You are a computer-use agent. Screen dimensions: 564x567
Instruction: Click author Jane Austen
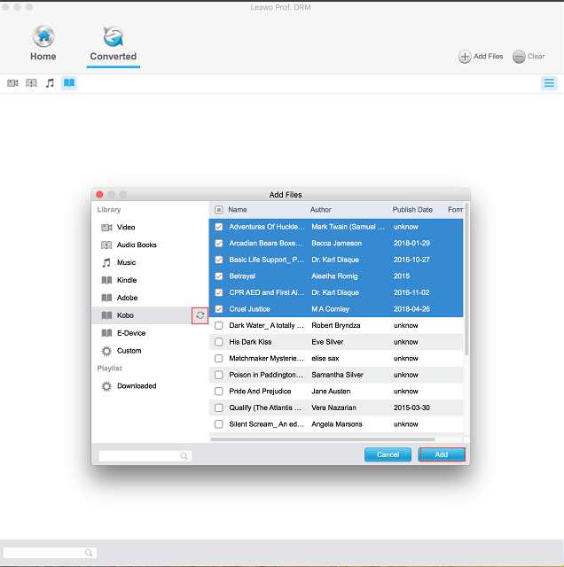tap(331, 392)
